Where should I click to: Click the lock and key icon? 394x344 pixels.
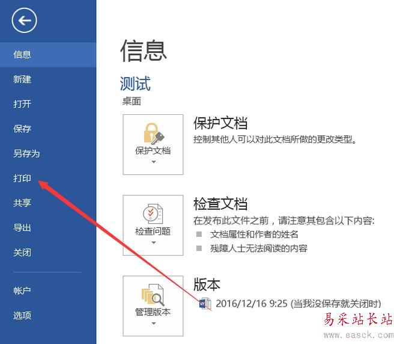tap(154, 134)
